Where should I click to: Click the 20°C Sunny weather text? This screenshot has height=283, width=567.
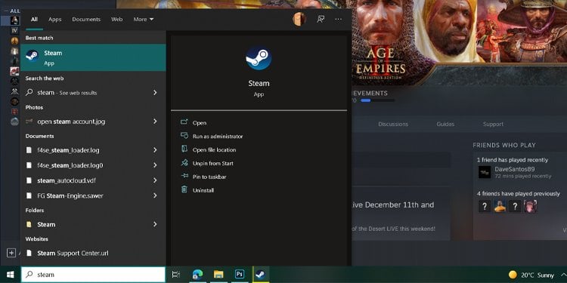coord(538,275)
